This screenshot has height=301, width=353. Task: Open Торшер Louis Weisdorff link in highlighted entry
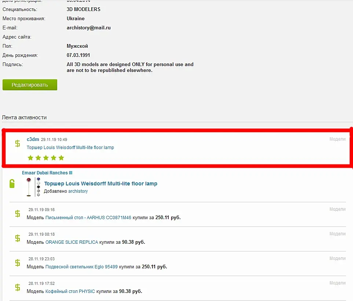point(70,148)
